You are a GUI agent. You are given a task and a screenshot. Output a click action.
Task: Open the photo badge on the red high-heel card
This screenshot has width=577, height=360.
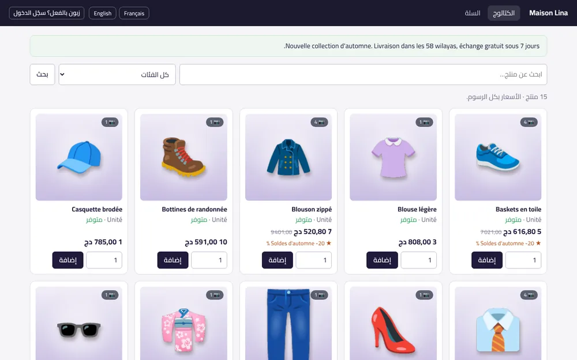point(424,295)
